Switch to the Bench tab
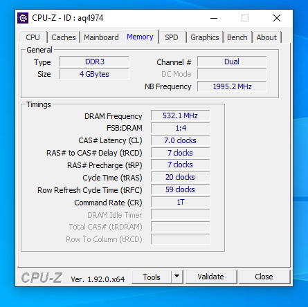This screenshot has width=308, height=307. point(237,37)
